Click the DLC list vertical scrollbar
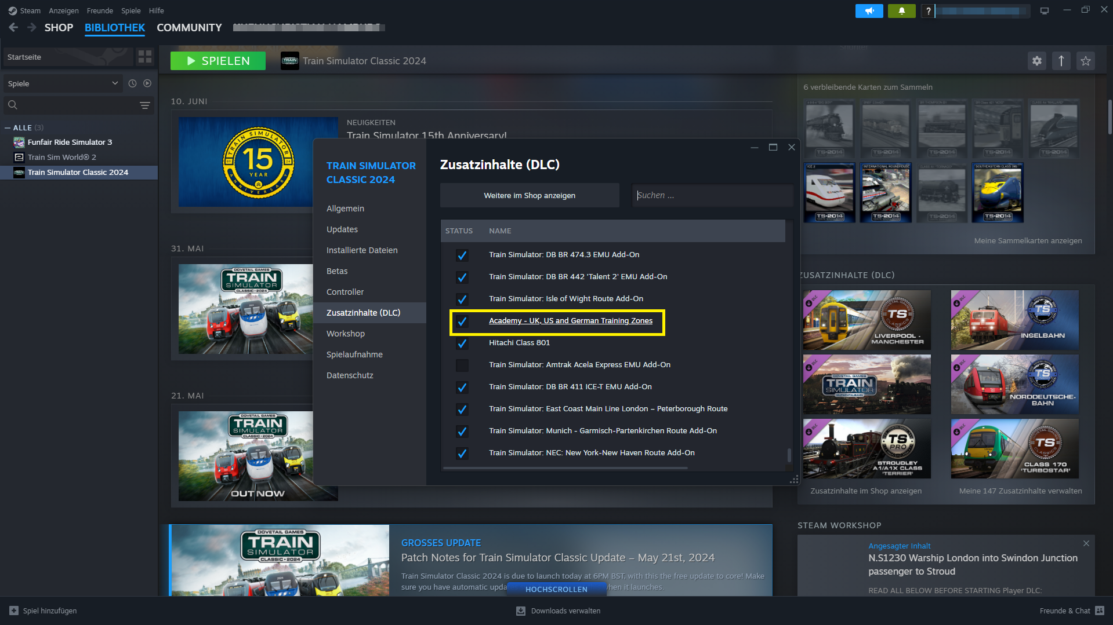 coord(789,455)
